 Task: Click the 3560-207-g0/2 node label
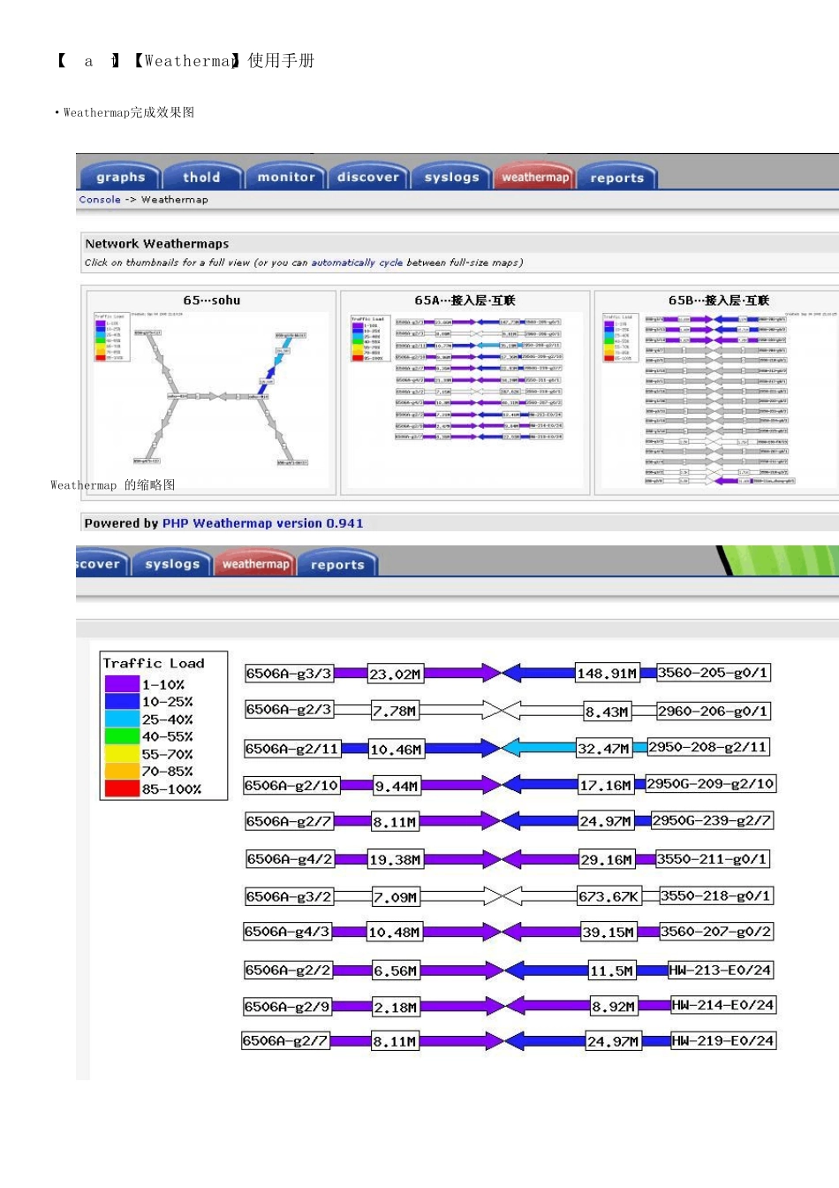click(716, 932)
